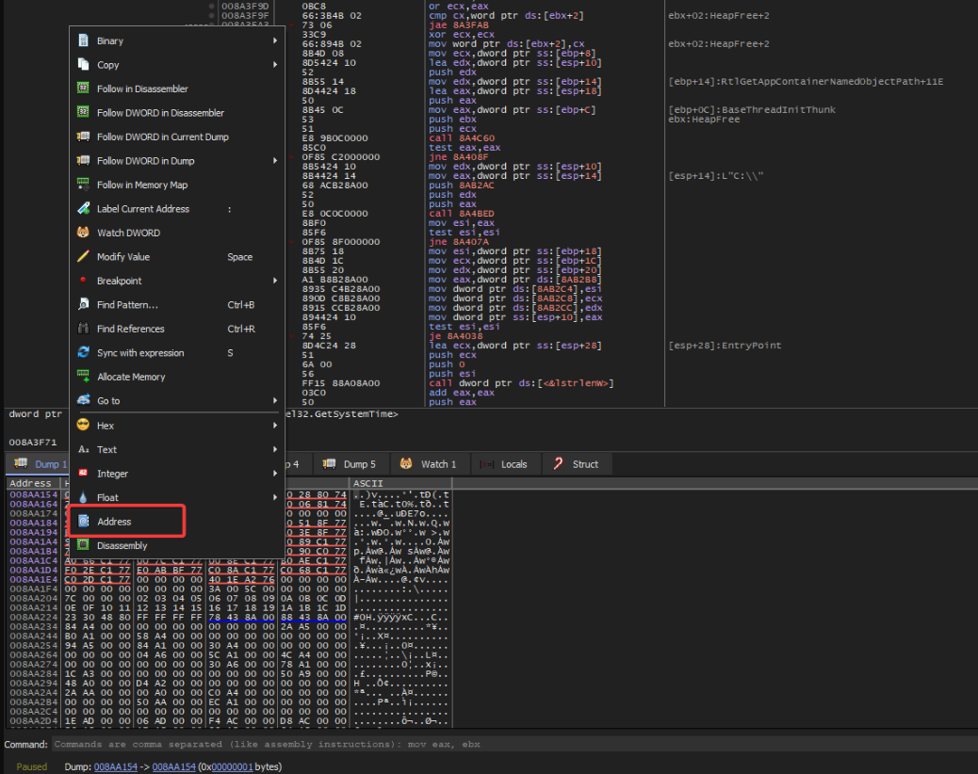Expand the Breakpoint submenu arrow
This screenshot has height=774, width=978.
pyautogui.click(x=275, y=281)
